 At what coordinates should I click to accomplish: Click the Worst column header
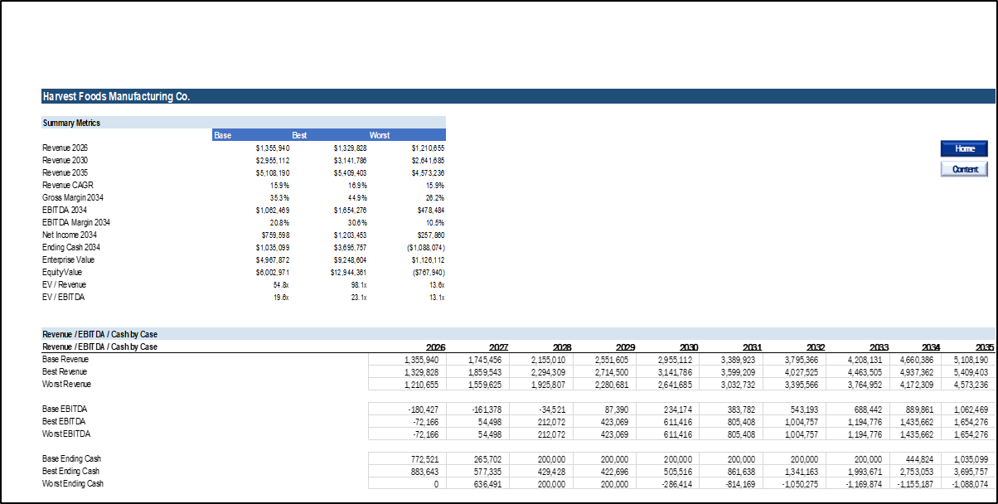click(380, 135)
